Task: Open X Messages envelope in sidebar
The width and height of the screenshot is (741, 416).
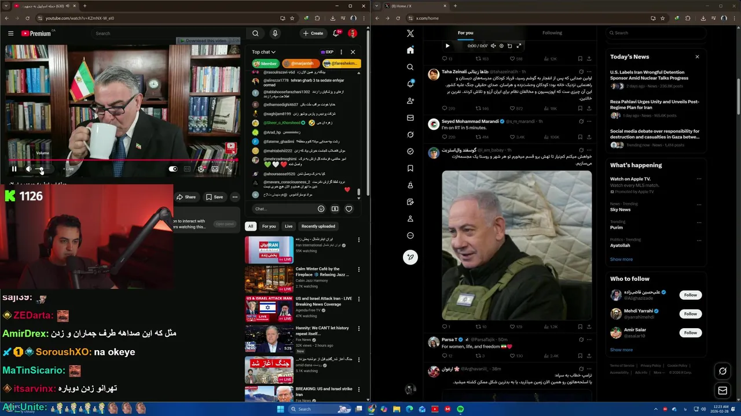Action: click(x=410, y=118)
